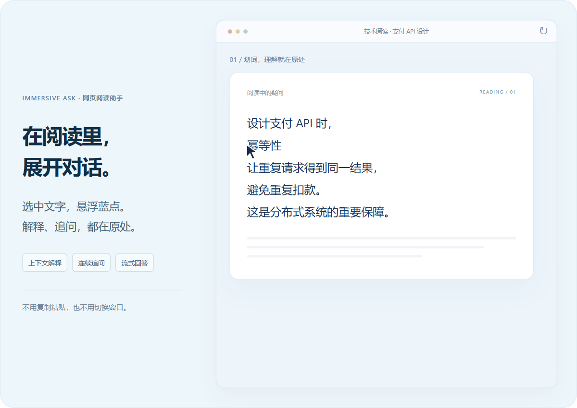Click the line 设计支付 API 时，
Viewport: 577px width, 408px height.
click(x=289, y=123)
